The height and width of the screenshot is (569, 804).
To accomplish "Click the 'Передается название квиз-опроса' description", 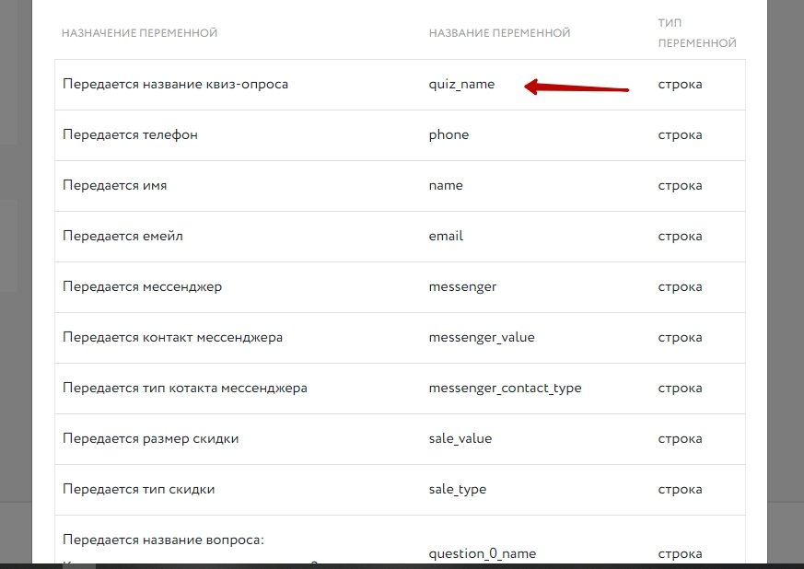I will click(x=175, y=85).
